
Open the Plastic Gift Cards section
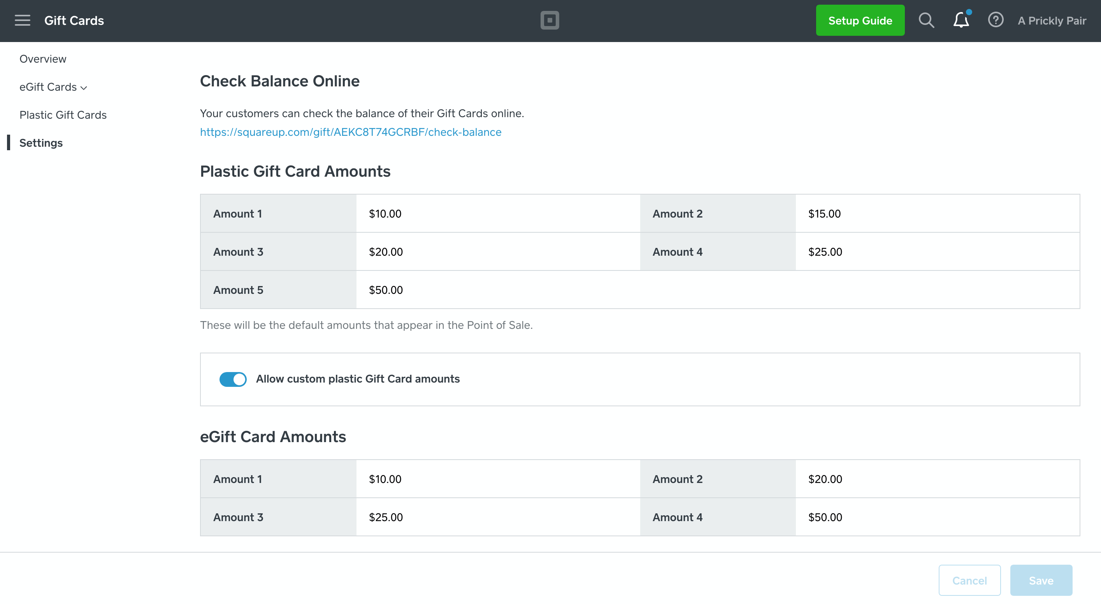(x=63, y=115)
